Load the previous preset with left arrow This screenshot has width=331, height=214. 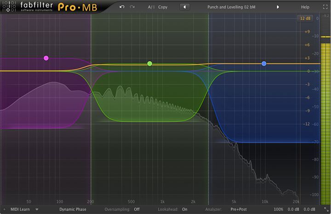[x=185, y=7]
